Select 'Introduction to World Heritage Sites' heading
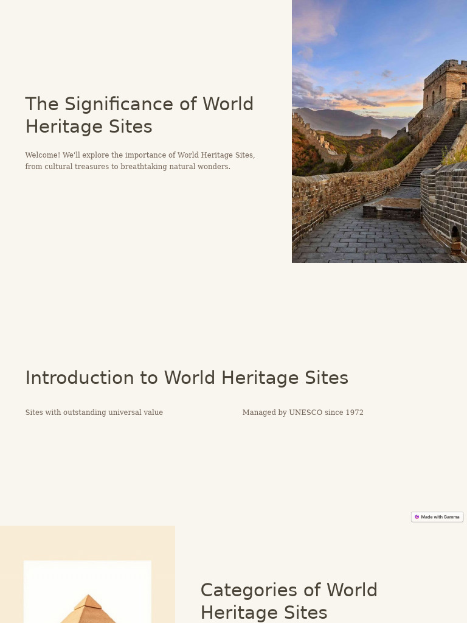 187,377
